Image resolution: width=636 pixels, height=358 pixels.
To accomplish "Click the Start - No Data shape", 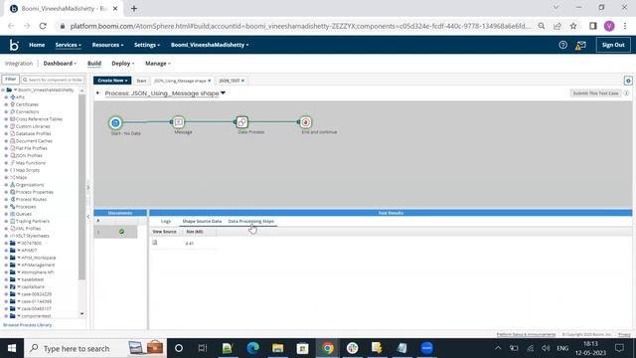I will (x=115, y=122).
